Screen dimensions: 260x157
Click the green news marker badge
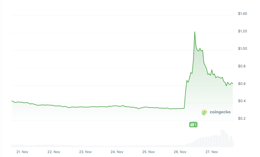(x=193, y=124)
